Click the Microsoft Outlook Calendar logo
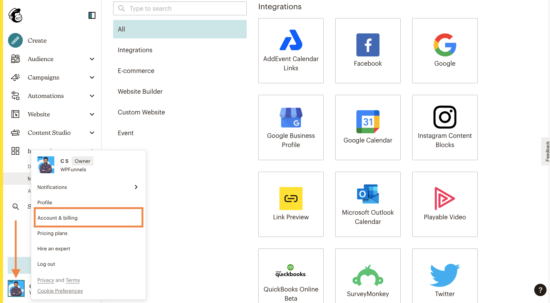The height and width of the screenshot is (303, 550). [368, 194]
